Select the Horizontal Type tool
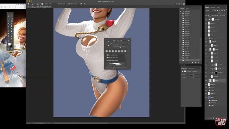Screen dimensions: 229x129 (9, 36)
